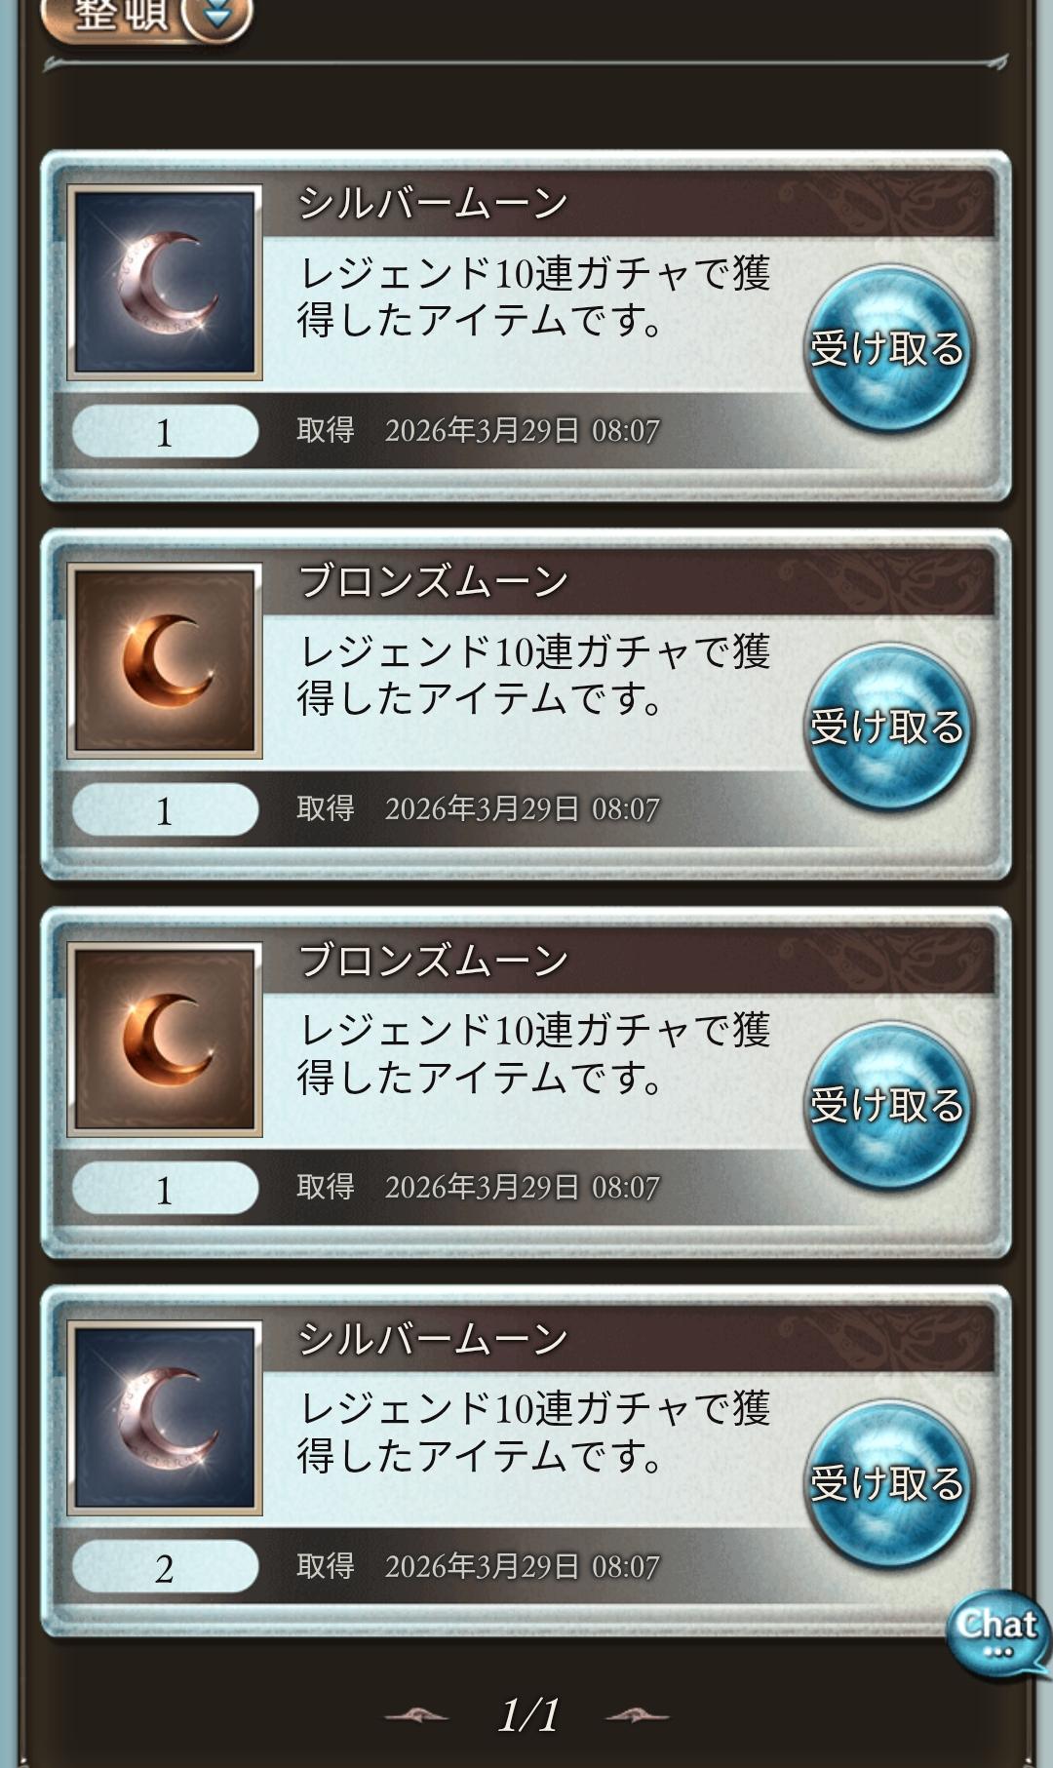Screen dimensions: 1053x1768
Task: Tap the quantity field showing 2
Action: point(165,1567)
